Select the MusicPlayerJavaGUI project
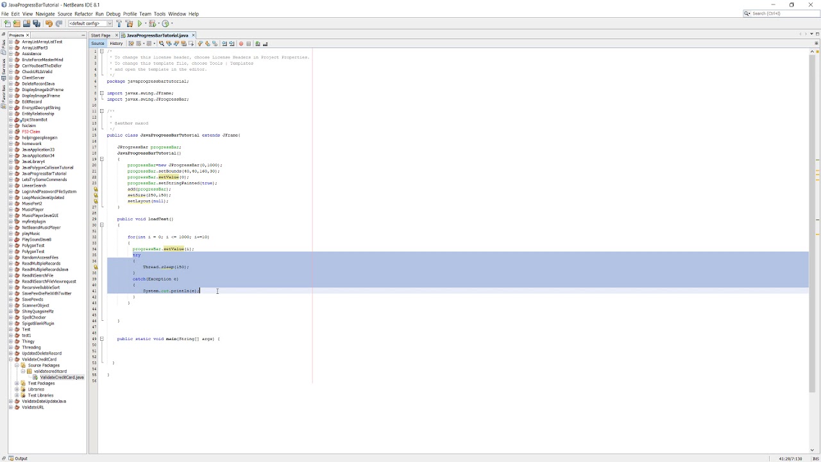The height and width of the screenshot is (462, 821). [40, 216]
